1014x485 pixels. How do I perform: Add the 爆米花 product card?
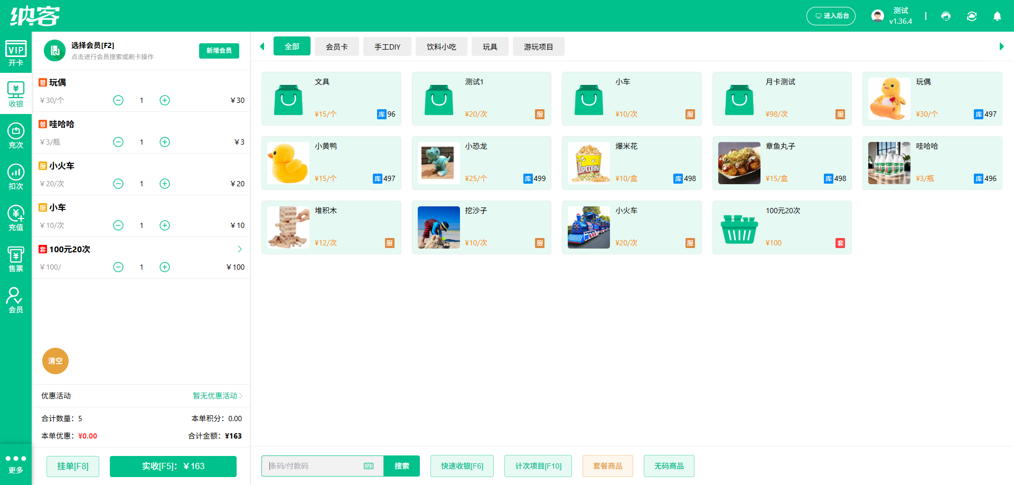tap(632, 163)
